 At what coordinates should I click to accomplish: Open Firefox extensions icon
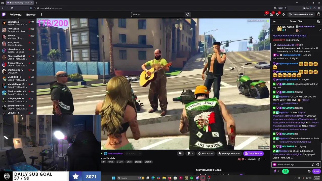pos(314,8)
